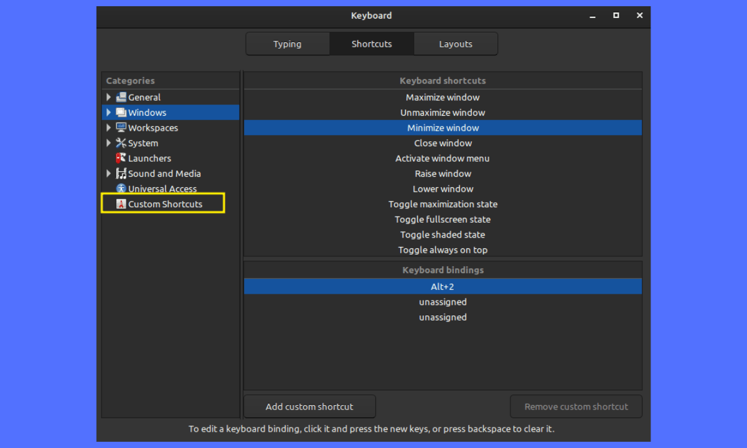The height and width of the screenshot is (448, 747).
Task: Click the Windows category icon
Action: [121, 113]
